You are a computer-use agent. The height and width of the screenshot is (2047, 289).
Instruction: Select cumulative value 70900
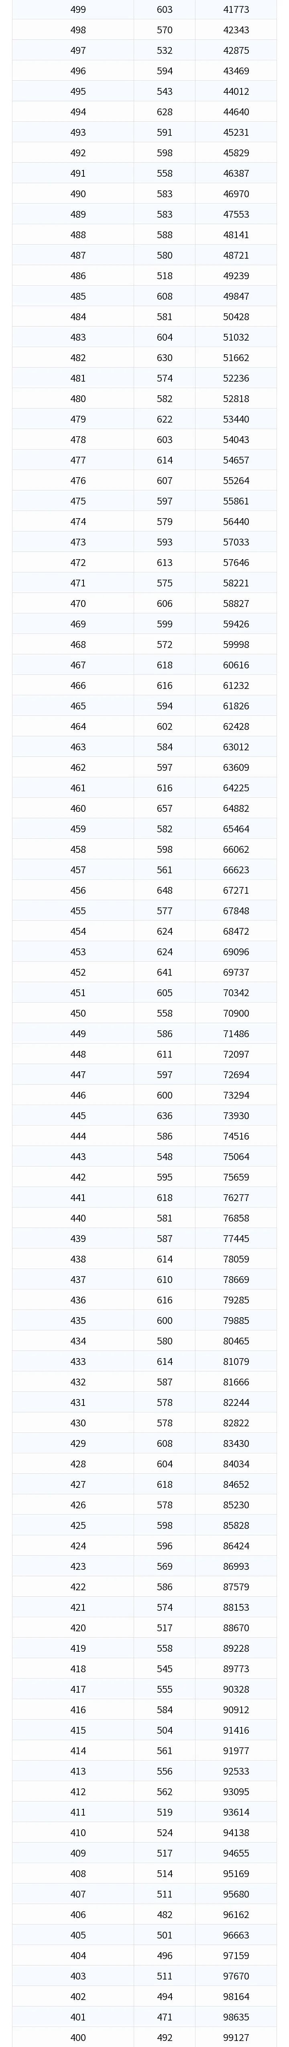coord(236,1013)
